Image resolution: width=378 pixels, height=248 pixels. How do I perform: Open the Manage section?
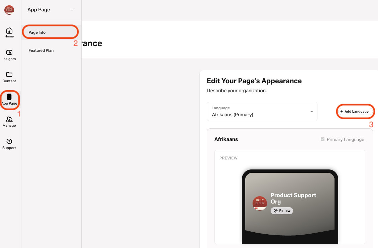(x=9, y=122)
